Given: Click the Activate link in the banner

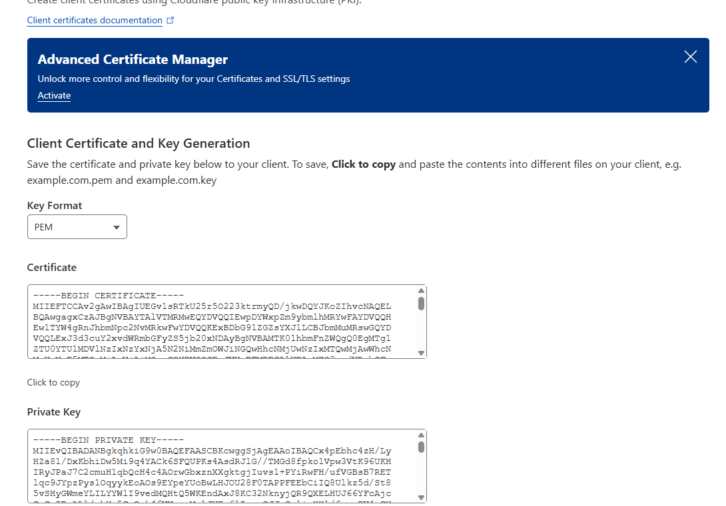Looking at the screenshot, I should 54,95.
